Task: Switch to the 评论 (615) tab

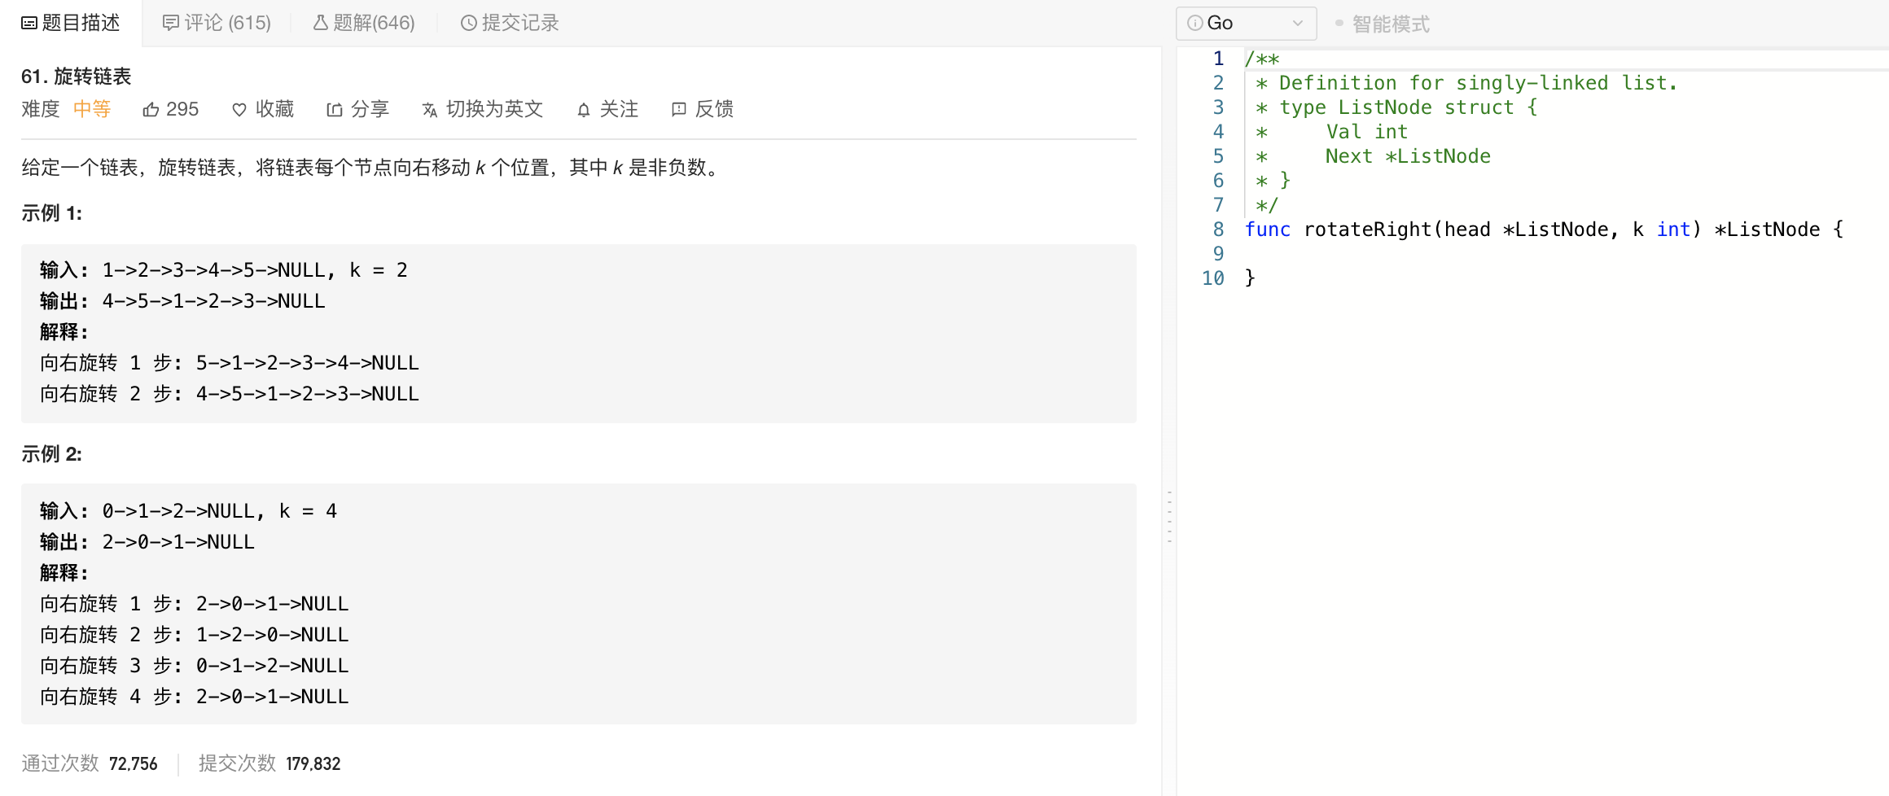Action: tap(217, 24)
